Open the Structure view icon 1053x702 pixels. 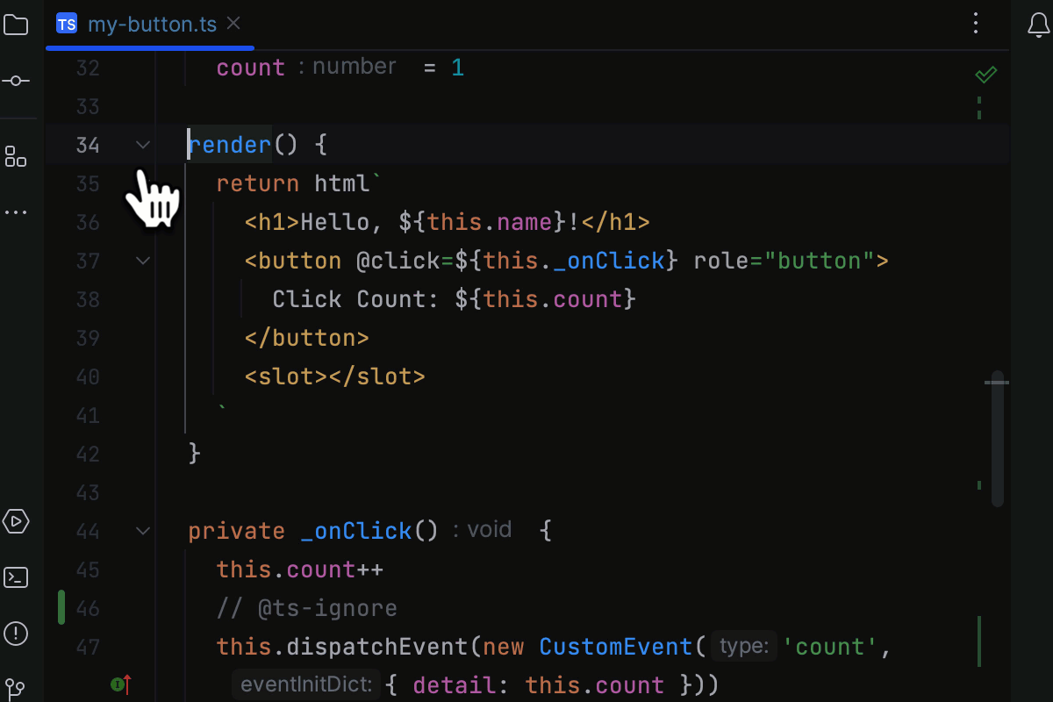[x=17, y=156]
